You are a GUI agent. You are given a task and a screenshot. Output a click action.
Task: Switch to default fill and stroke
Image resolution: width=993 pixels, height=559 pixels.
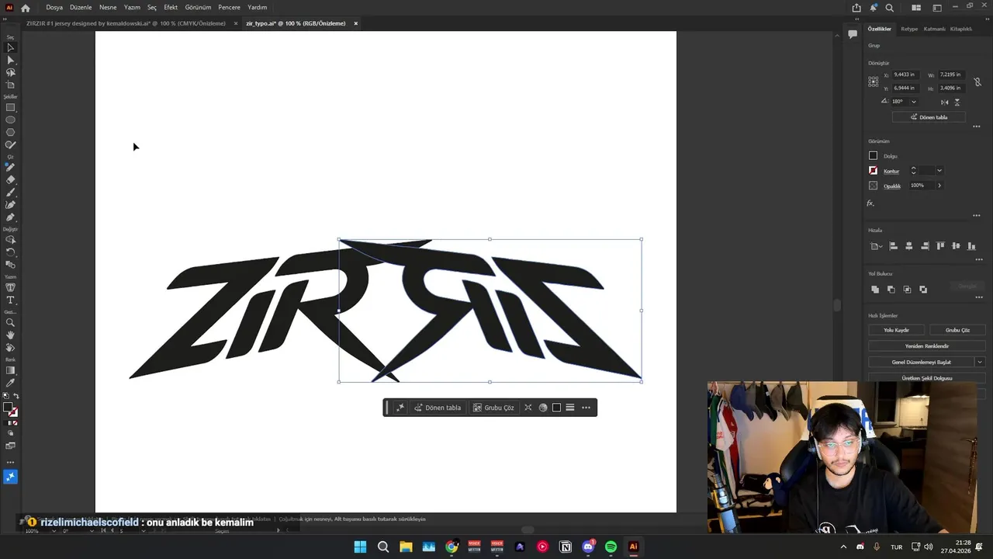5,397
